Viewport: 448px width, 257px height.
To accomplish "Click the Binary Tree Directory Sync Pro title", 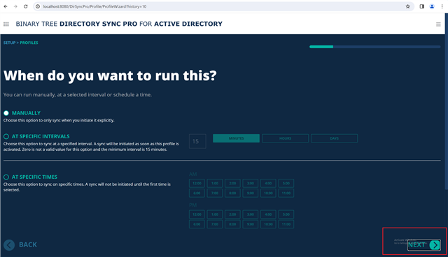I will click(x=119, y=24).
